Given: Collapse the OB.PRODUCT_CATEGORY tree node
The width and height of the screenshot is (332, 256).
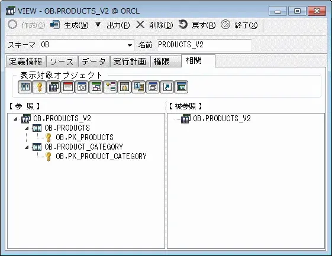Looking at the screenshot, I should click(27, 147).
